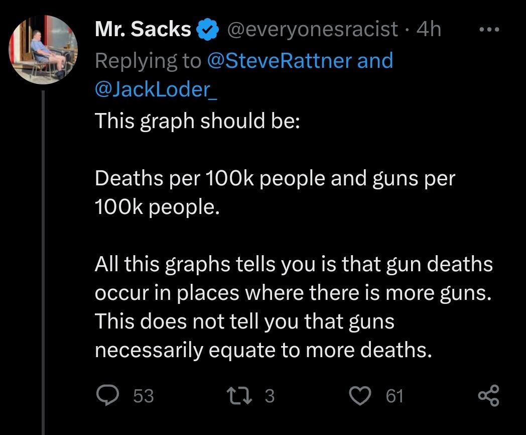
Task: Click the retweet count 3
Action: (x=270, y=396)
